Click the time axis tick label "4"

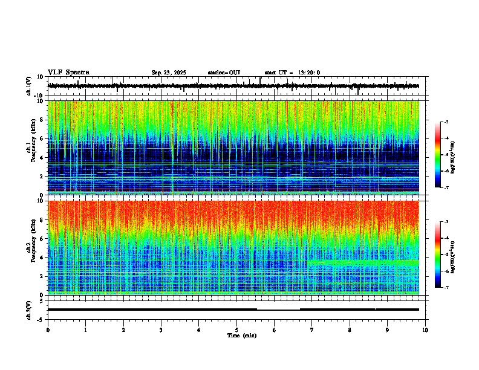tap(199, 330)
